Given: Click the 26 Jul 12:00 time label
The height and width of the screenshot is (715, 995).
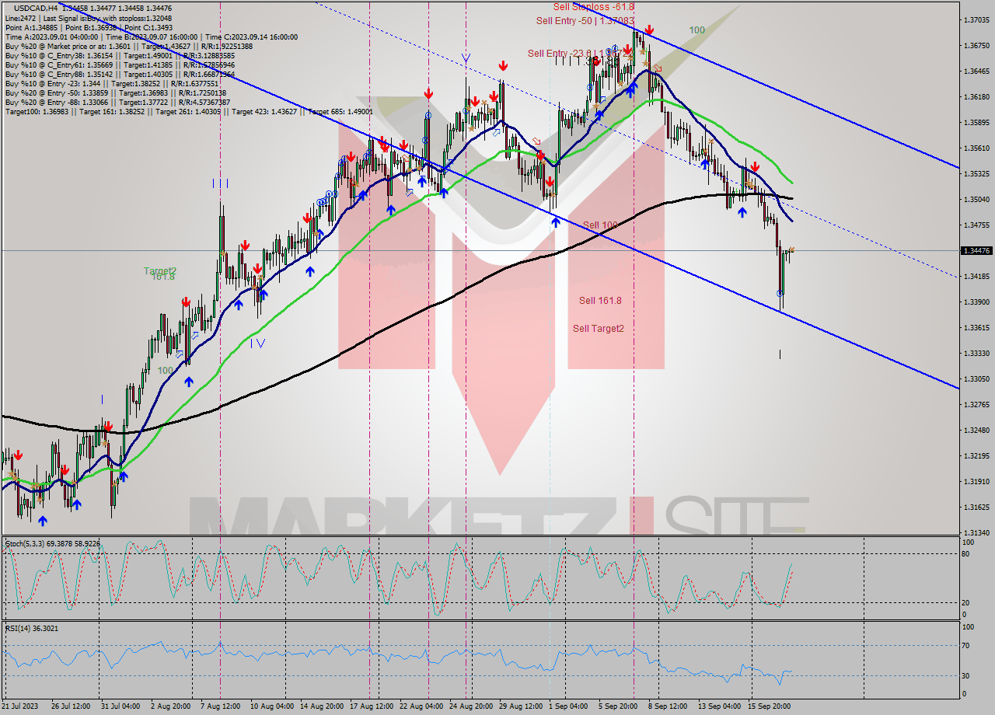Looking at the screenshot, I should (72, 706).
